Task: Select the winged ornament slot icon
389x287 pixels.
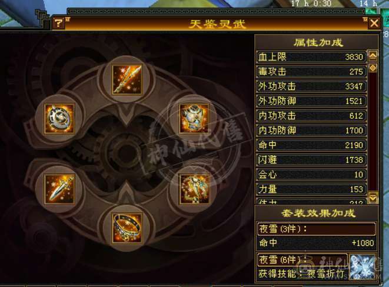Action: tap(194, 189)
